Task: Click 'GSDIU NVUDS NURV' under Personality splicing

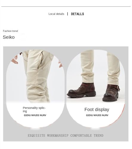Action: click(x=35, y=115)
